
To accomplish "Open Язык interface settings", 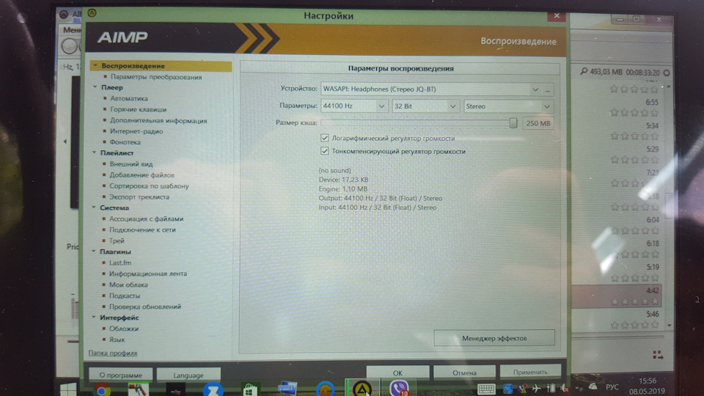I will click(x=117, y=340).
